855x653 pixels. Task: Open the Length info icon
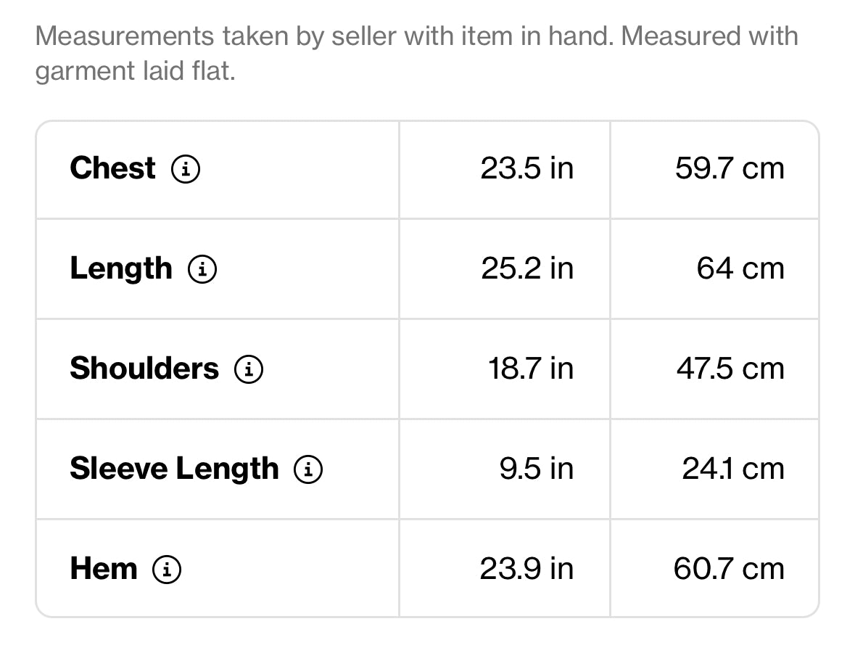202,269
